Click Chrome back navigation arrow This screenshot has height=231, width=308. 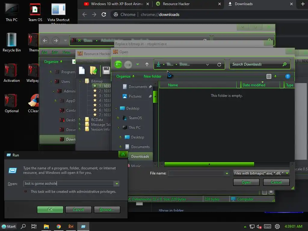(x=85, y=14)
